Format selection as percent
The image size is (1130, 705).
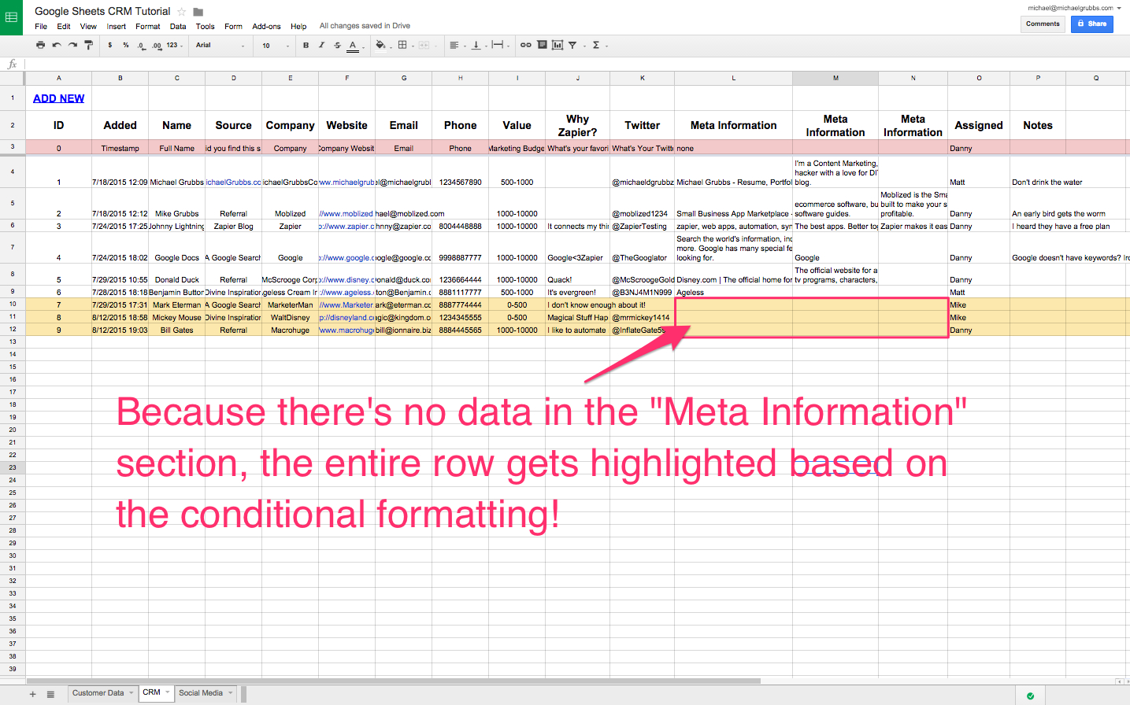pyautogui.click(x=126, y=45)
